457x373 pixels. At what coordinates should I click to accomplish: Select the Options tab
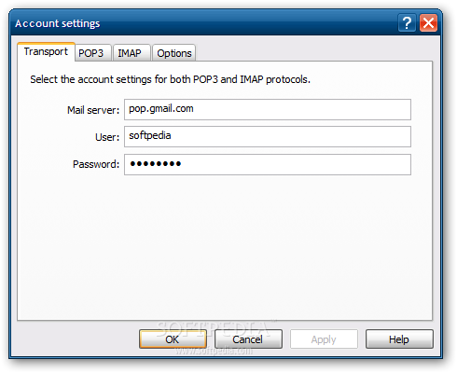coord(173,53)
